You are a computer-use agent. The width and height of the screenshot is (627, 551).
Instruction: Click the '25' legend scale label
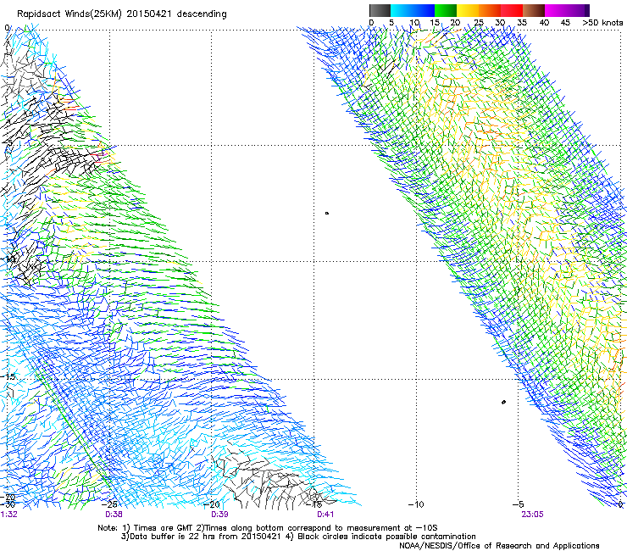(x=478, y=23)
